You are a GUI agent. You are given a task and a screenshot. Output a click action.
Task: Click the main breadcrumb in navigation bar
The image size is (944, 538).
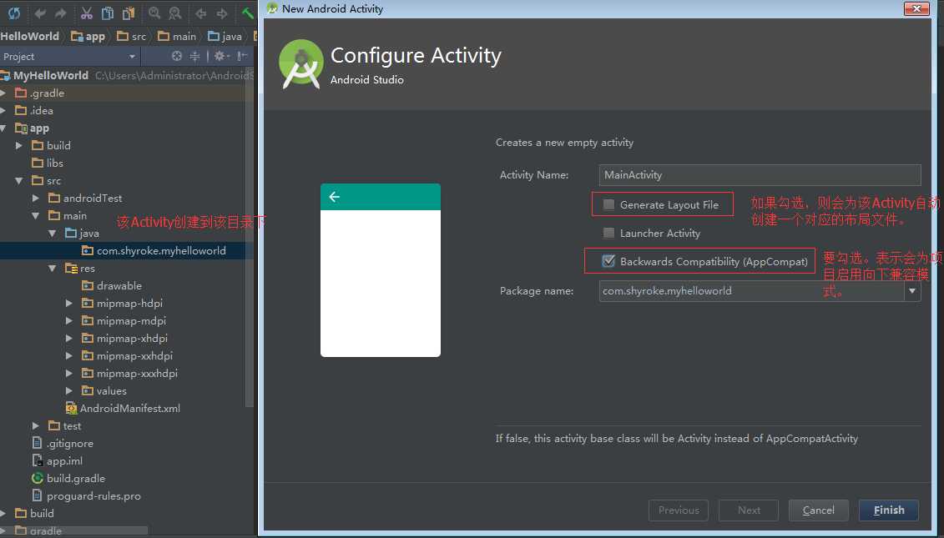click(x=177, y=36)
